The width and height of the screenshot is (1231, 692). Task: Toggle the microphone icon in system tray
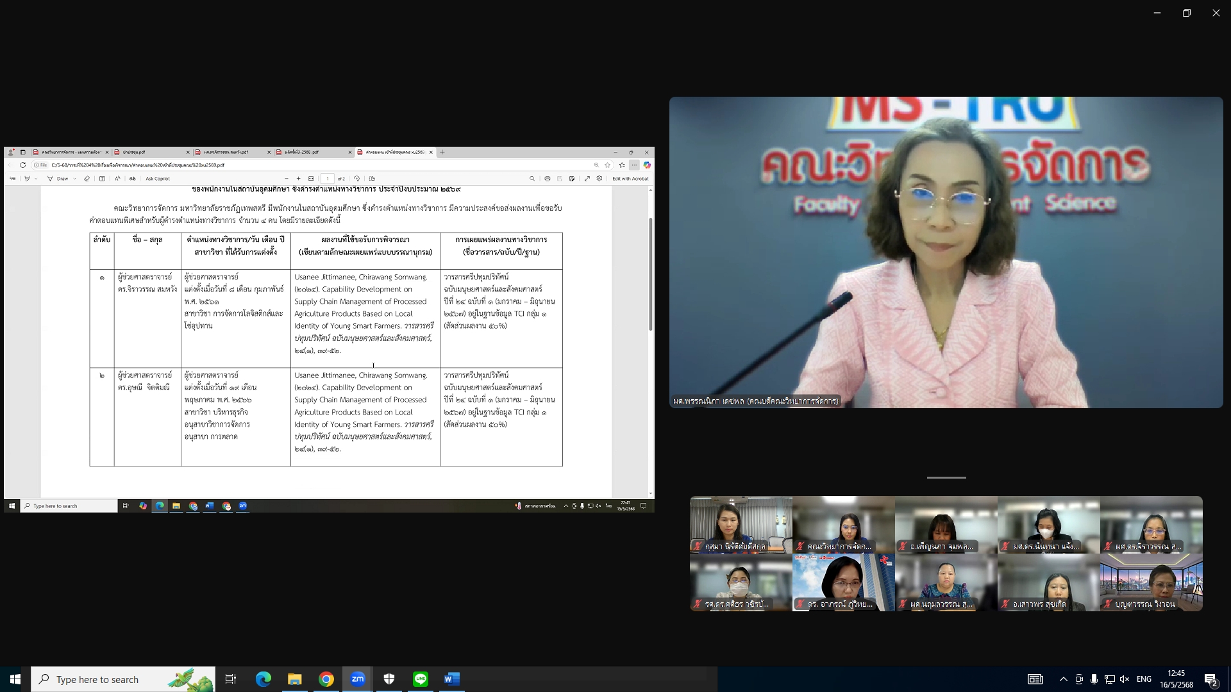(1094, 679)
